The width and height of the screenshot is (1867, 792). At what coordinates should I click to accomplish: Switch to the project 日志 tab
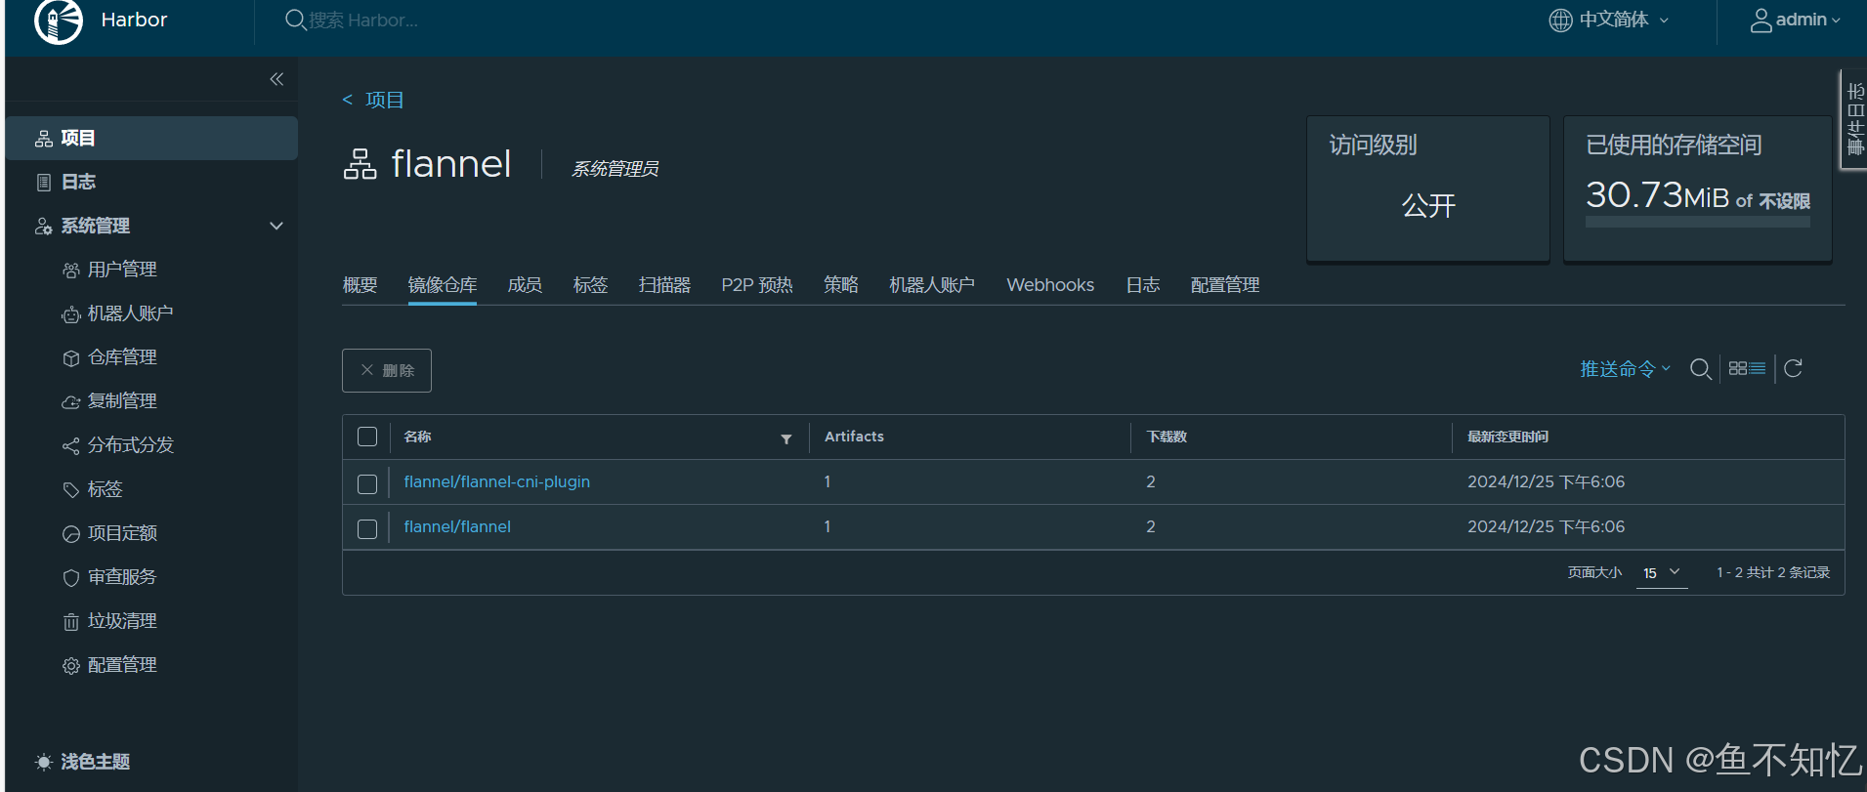pos(1142,285)
